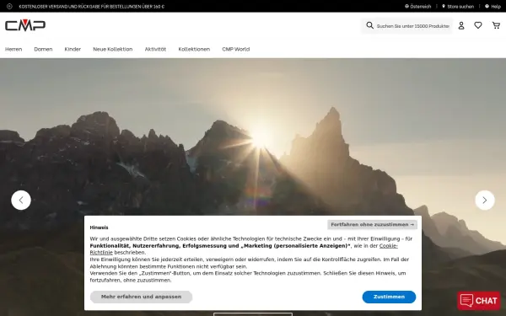The image size is (506, 316).
Task: Select Österreich country selector
Action: [x=418, y=7]
